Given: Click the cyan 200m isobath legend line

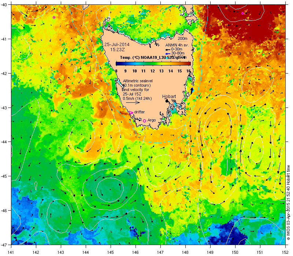Looking at the screenshot, I should point(182,41).
